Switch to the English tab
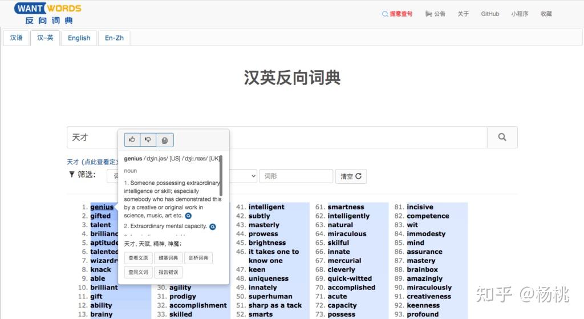The width and height of the screenshot is (584, 319). click(79, 38)
